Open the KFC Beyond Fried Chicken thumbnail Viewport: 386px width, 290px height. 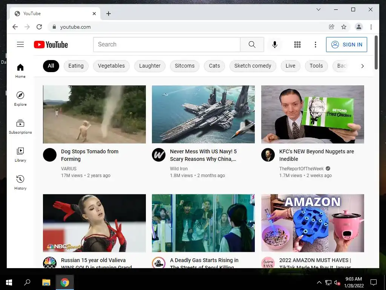312,114
